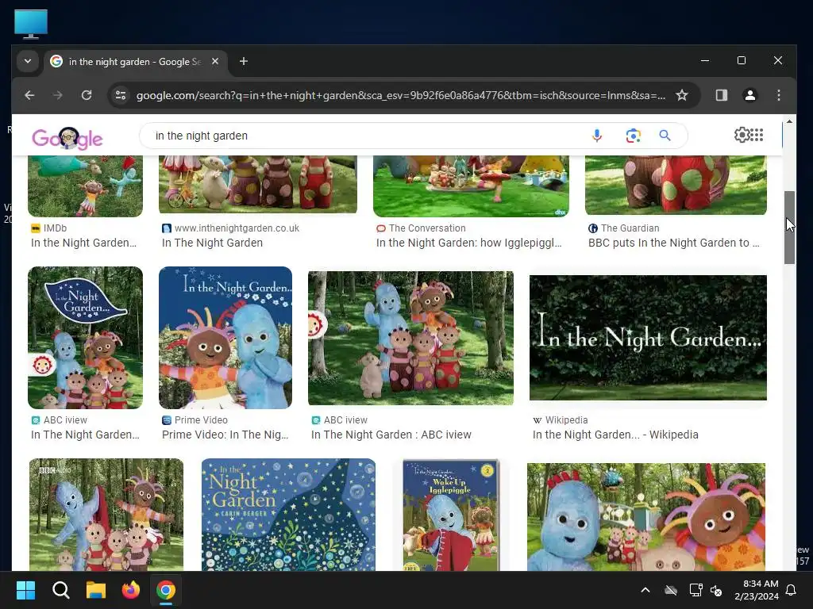The height and width of the screenshot is (609, 813).
Task: Open The Guardian spotted costume thumbnail
Action: coord(676,185)
